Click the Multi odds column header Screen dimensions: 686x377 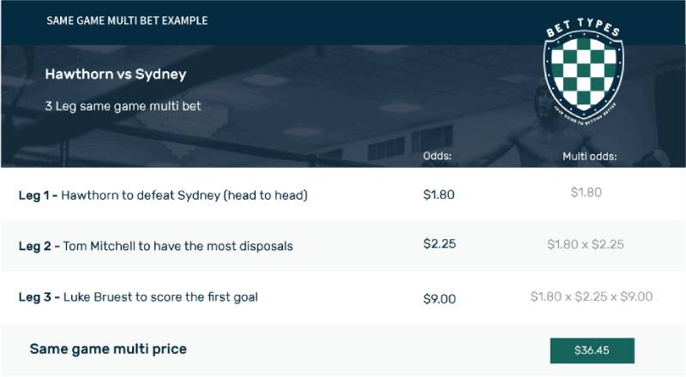point(589,157)
